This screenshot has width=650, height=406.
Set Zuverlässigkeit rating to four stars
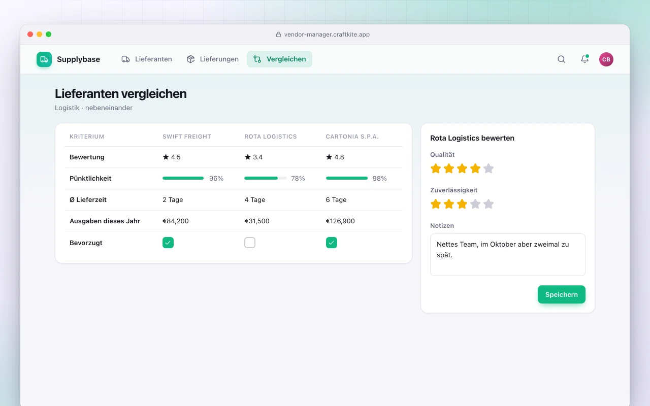coord(475,204)
